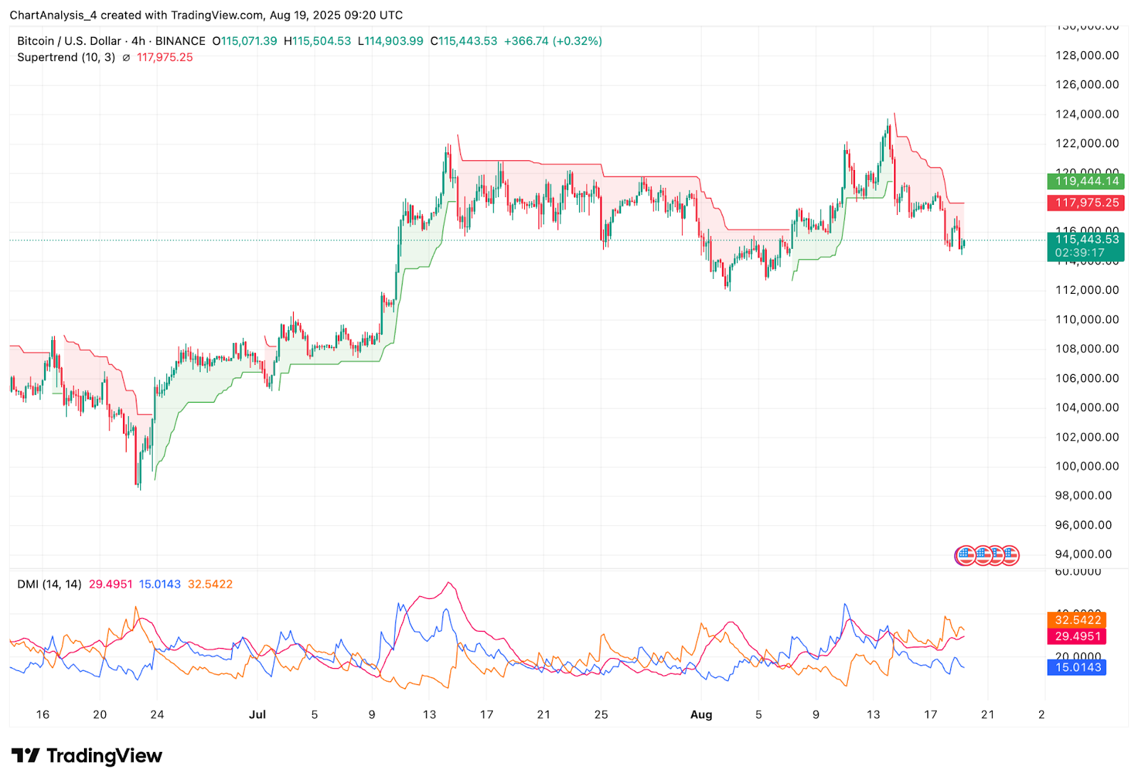The height and width of the screenshot is (784, 1138).
Task: Click the "20" date label on the time axis
Action: [x=100, y=714]
